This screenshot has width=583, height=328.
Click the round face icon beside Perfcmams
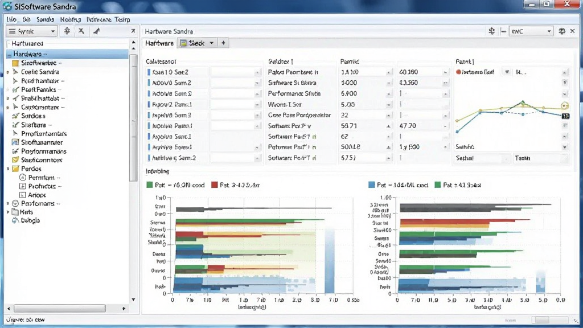[15, 203]
